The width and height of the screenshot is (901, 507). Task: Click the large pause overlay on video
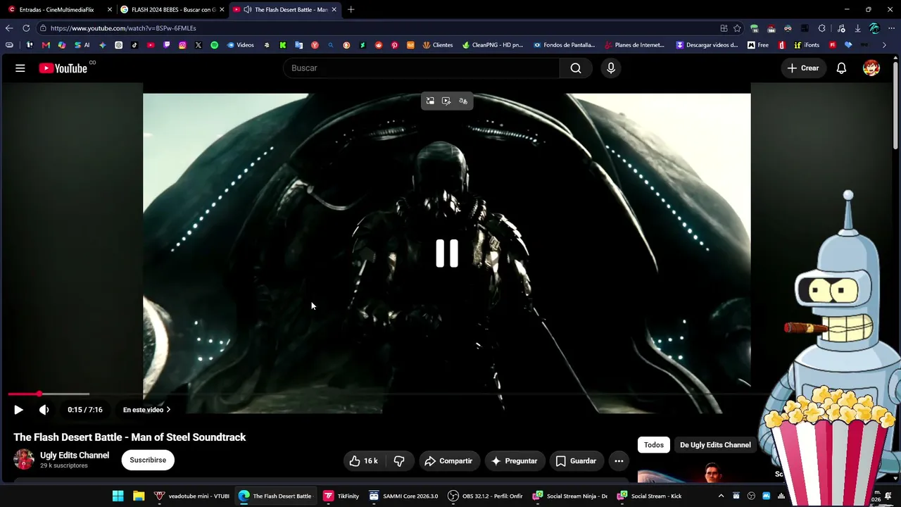click(447, 254)
